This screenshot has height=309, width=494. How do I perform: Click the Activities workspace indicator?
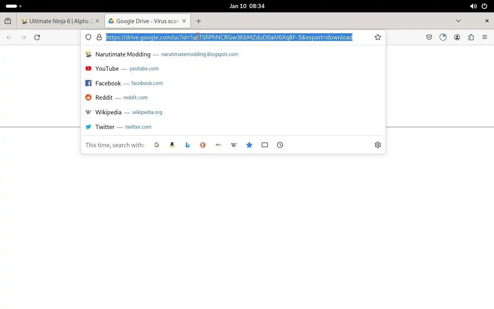click(x=14, y=6)
